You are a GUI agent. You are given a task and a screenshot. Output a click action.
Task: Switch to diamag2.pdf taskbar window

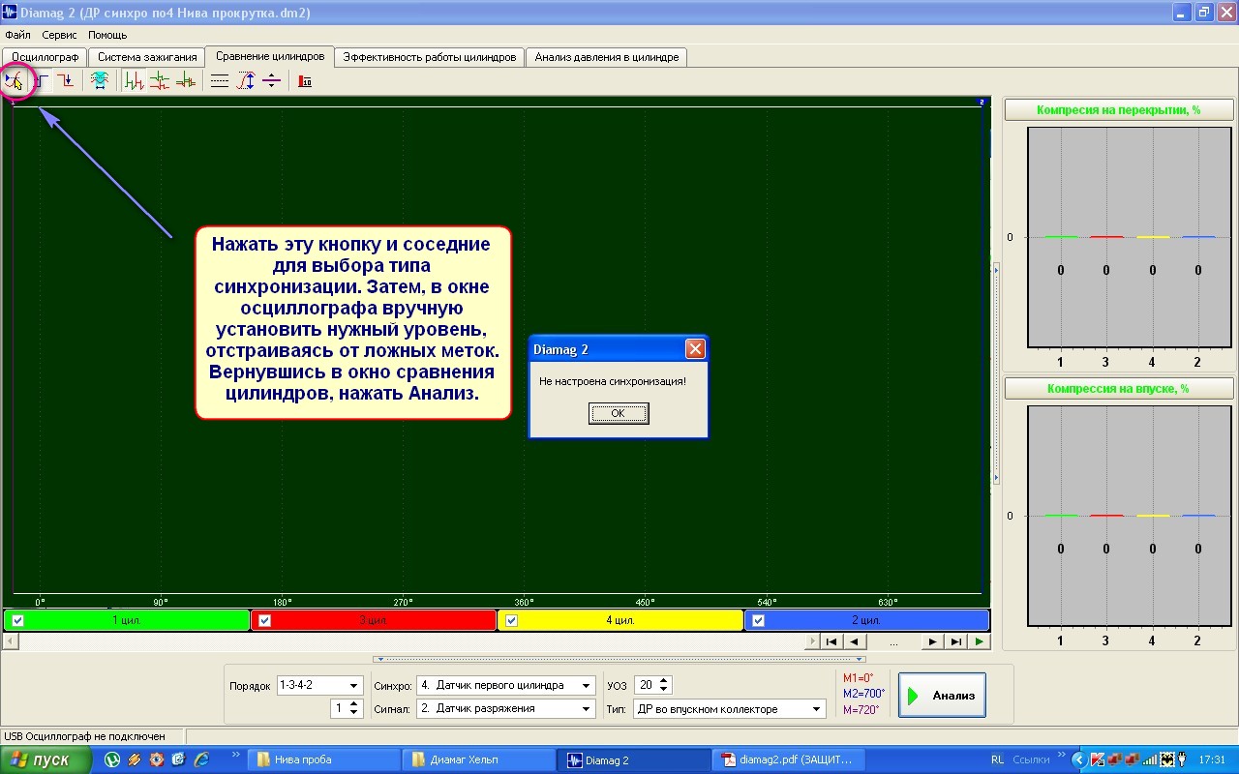[787, 760]
